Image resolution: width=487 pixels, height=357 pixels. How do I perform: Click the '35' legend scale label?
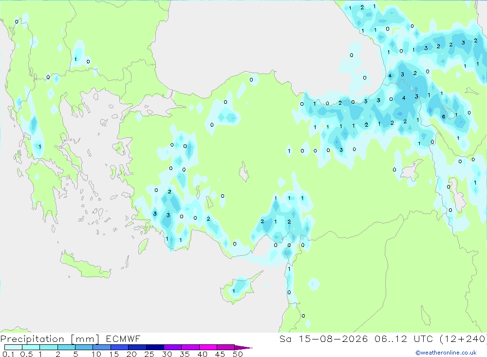click(x=185, y=354)
